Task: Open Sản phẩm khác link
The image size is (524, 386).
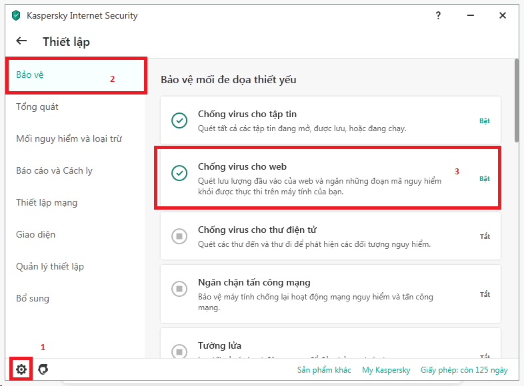Action: click(324, 370)
